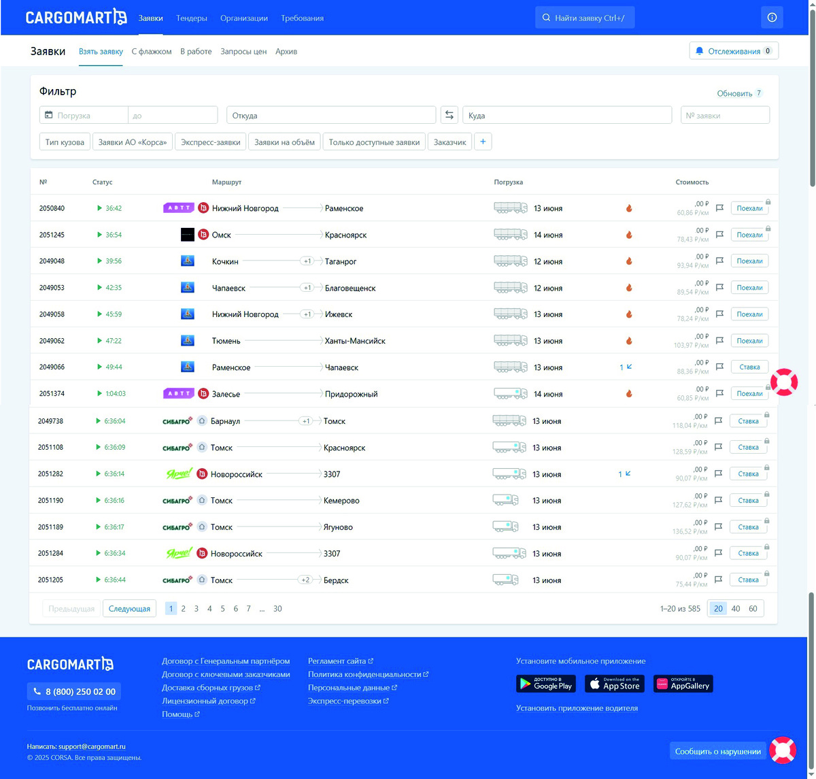This screenshot has width=816, height=779.
Task: Expand +2 stops for Томск–Бердск route
Action: coord(306,580)
